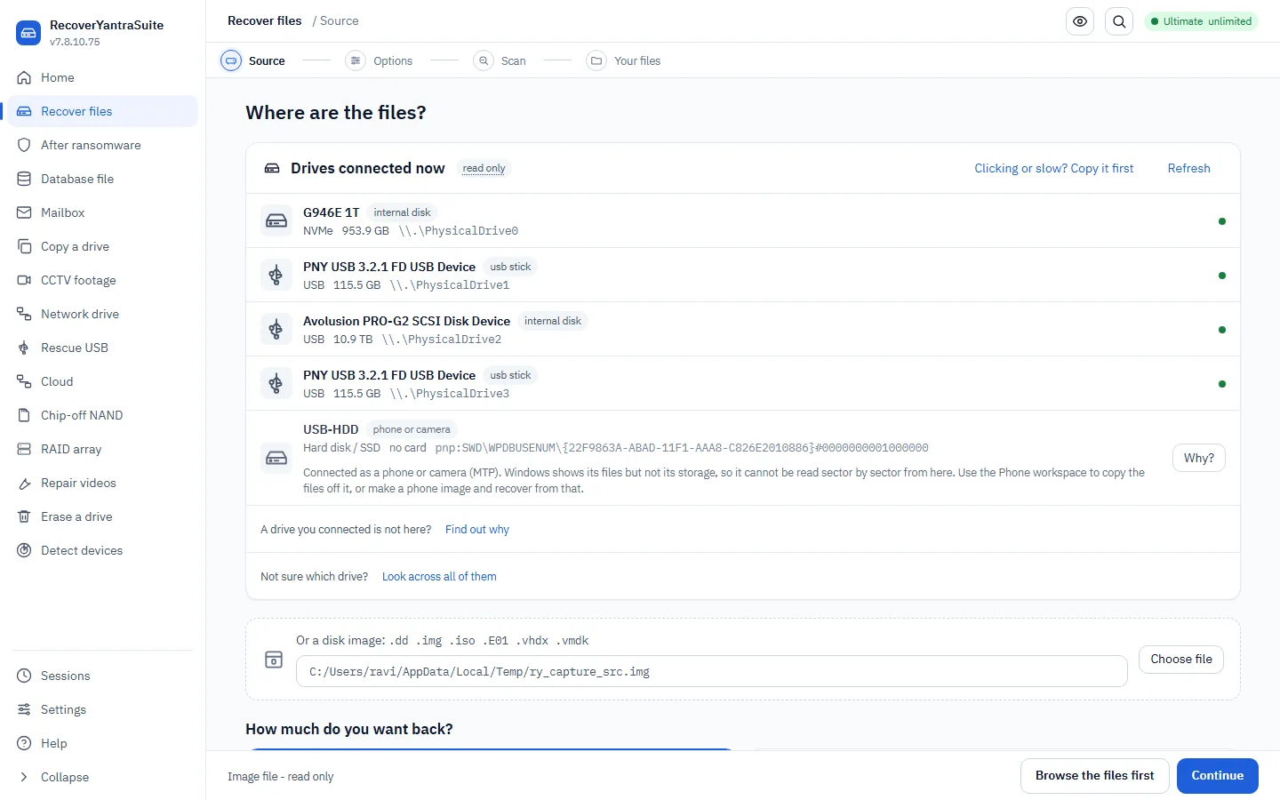Click the green status dot on Avolusion row
Image resolution: width=1280 pixels, height=800 pixels.
pos(1221,330)
